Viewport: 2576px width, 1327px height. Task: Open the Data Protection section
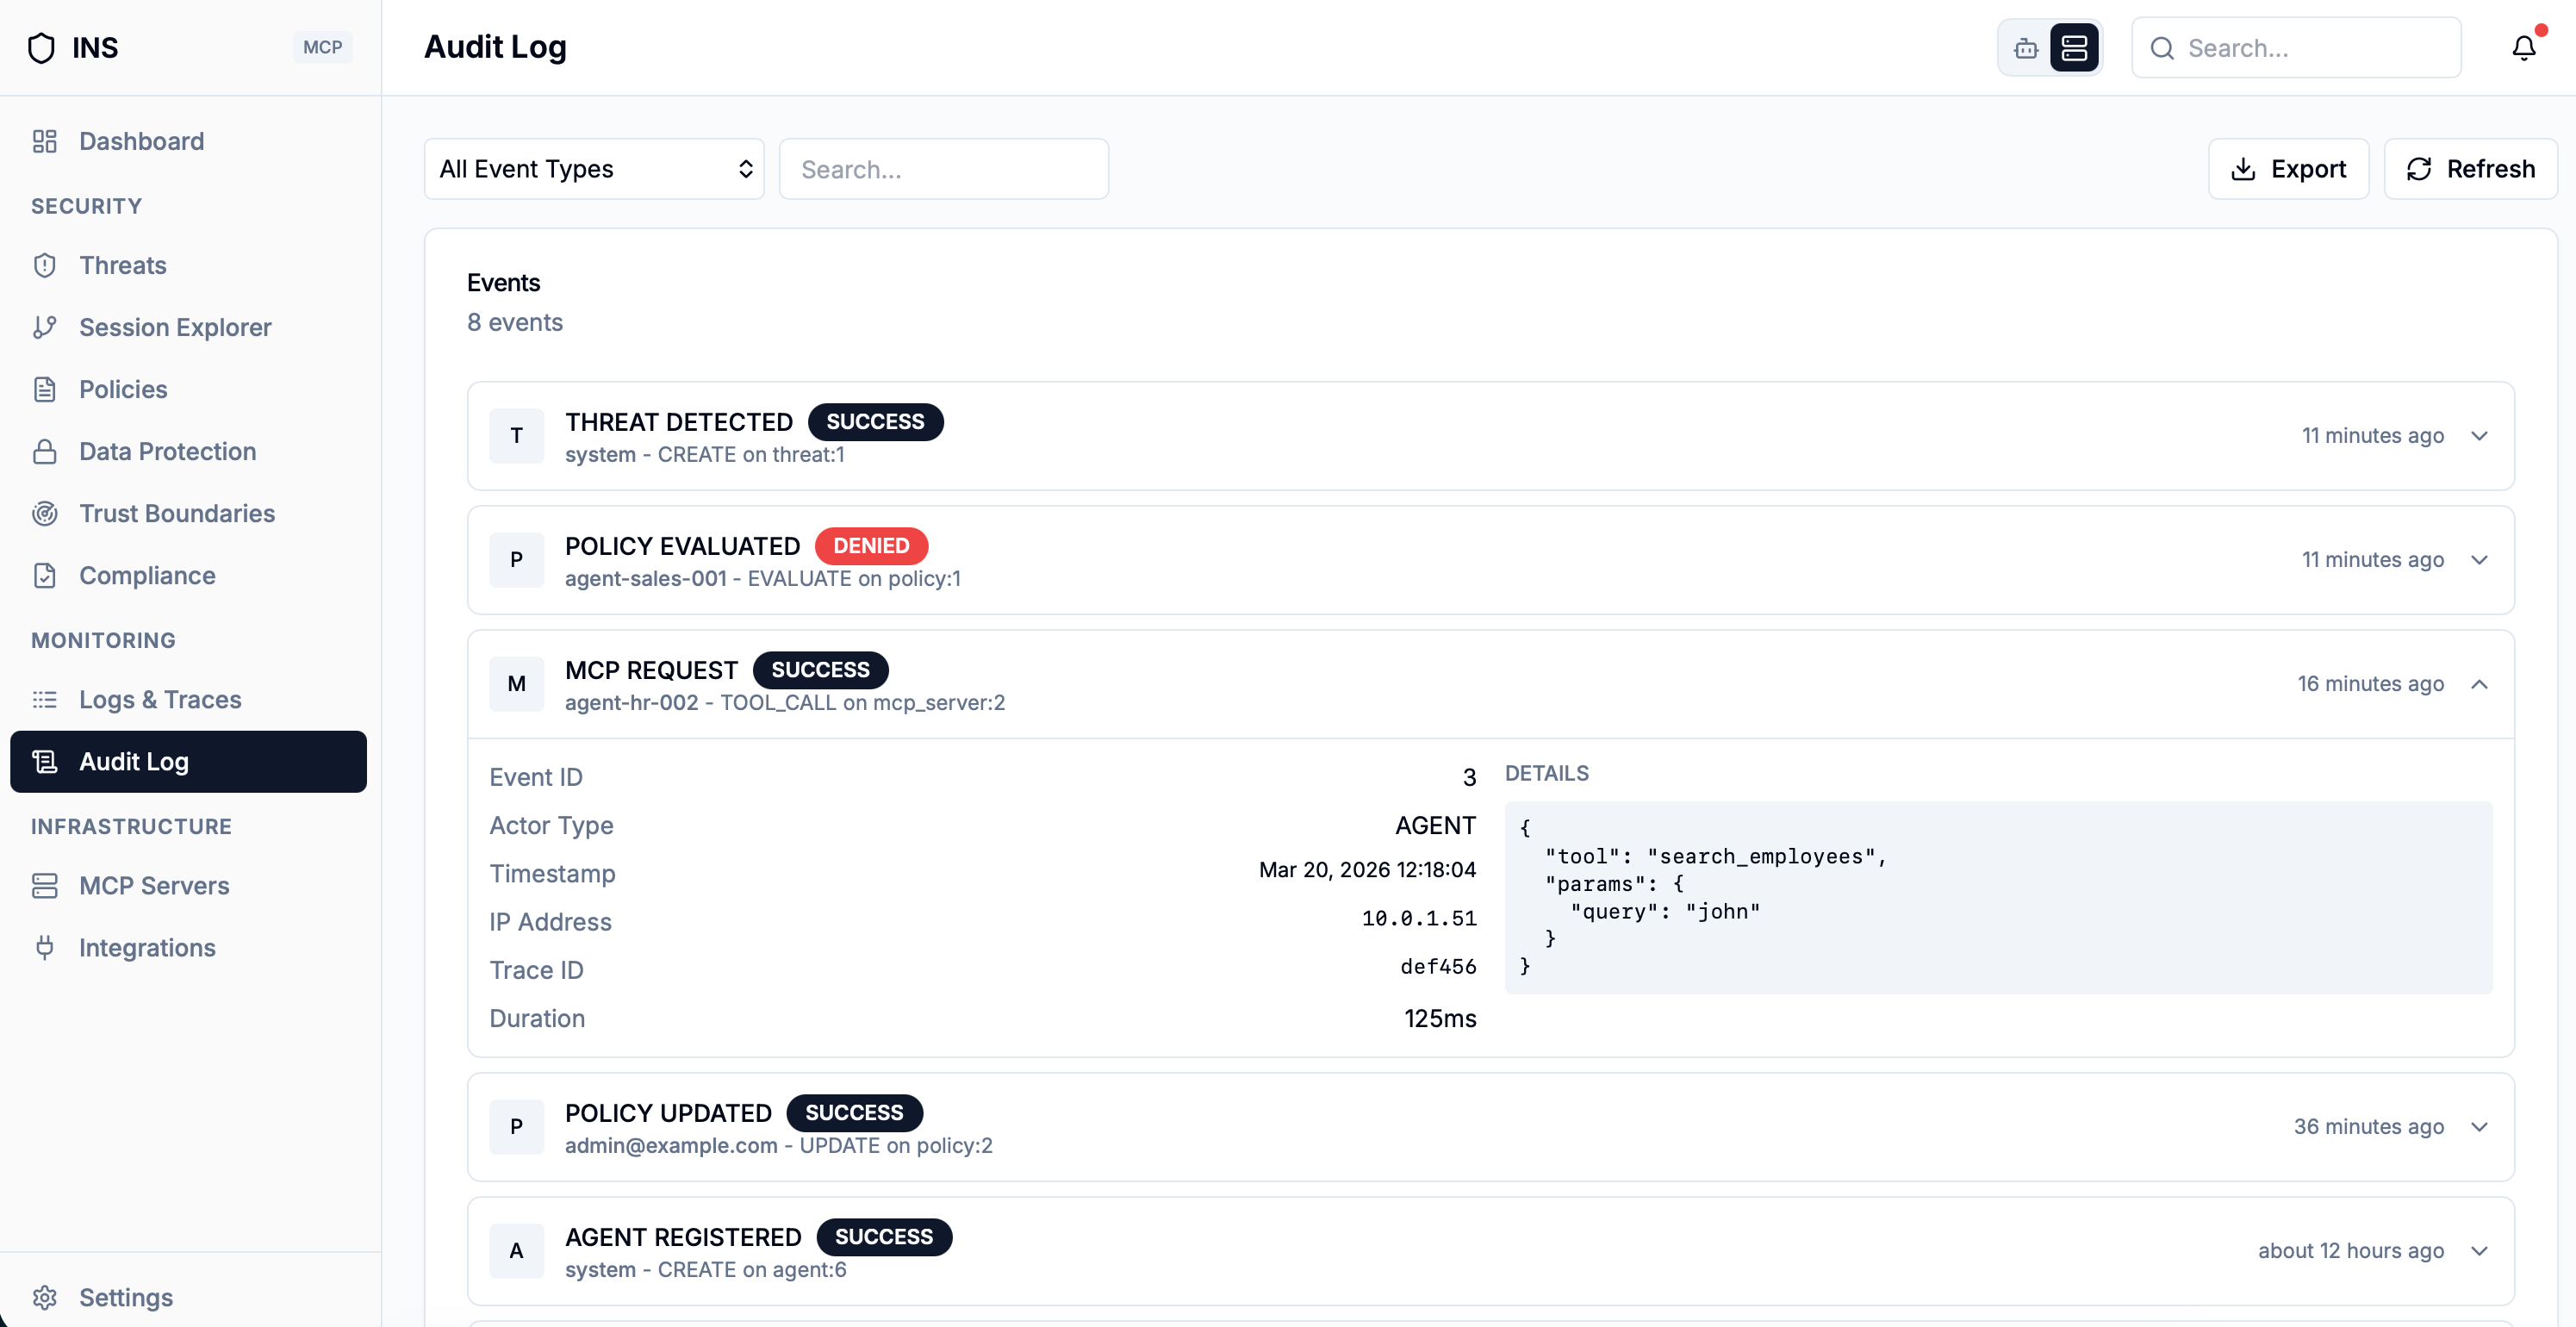click(x=188, y=451)
